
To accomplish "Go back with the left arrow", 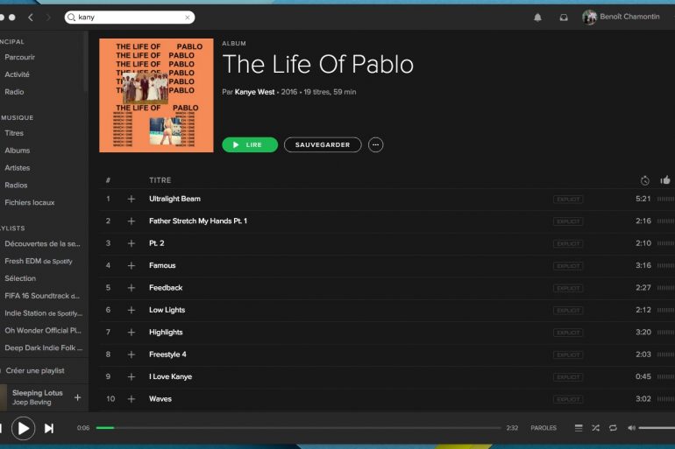I will point(31,18).
